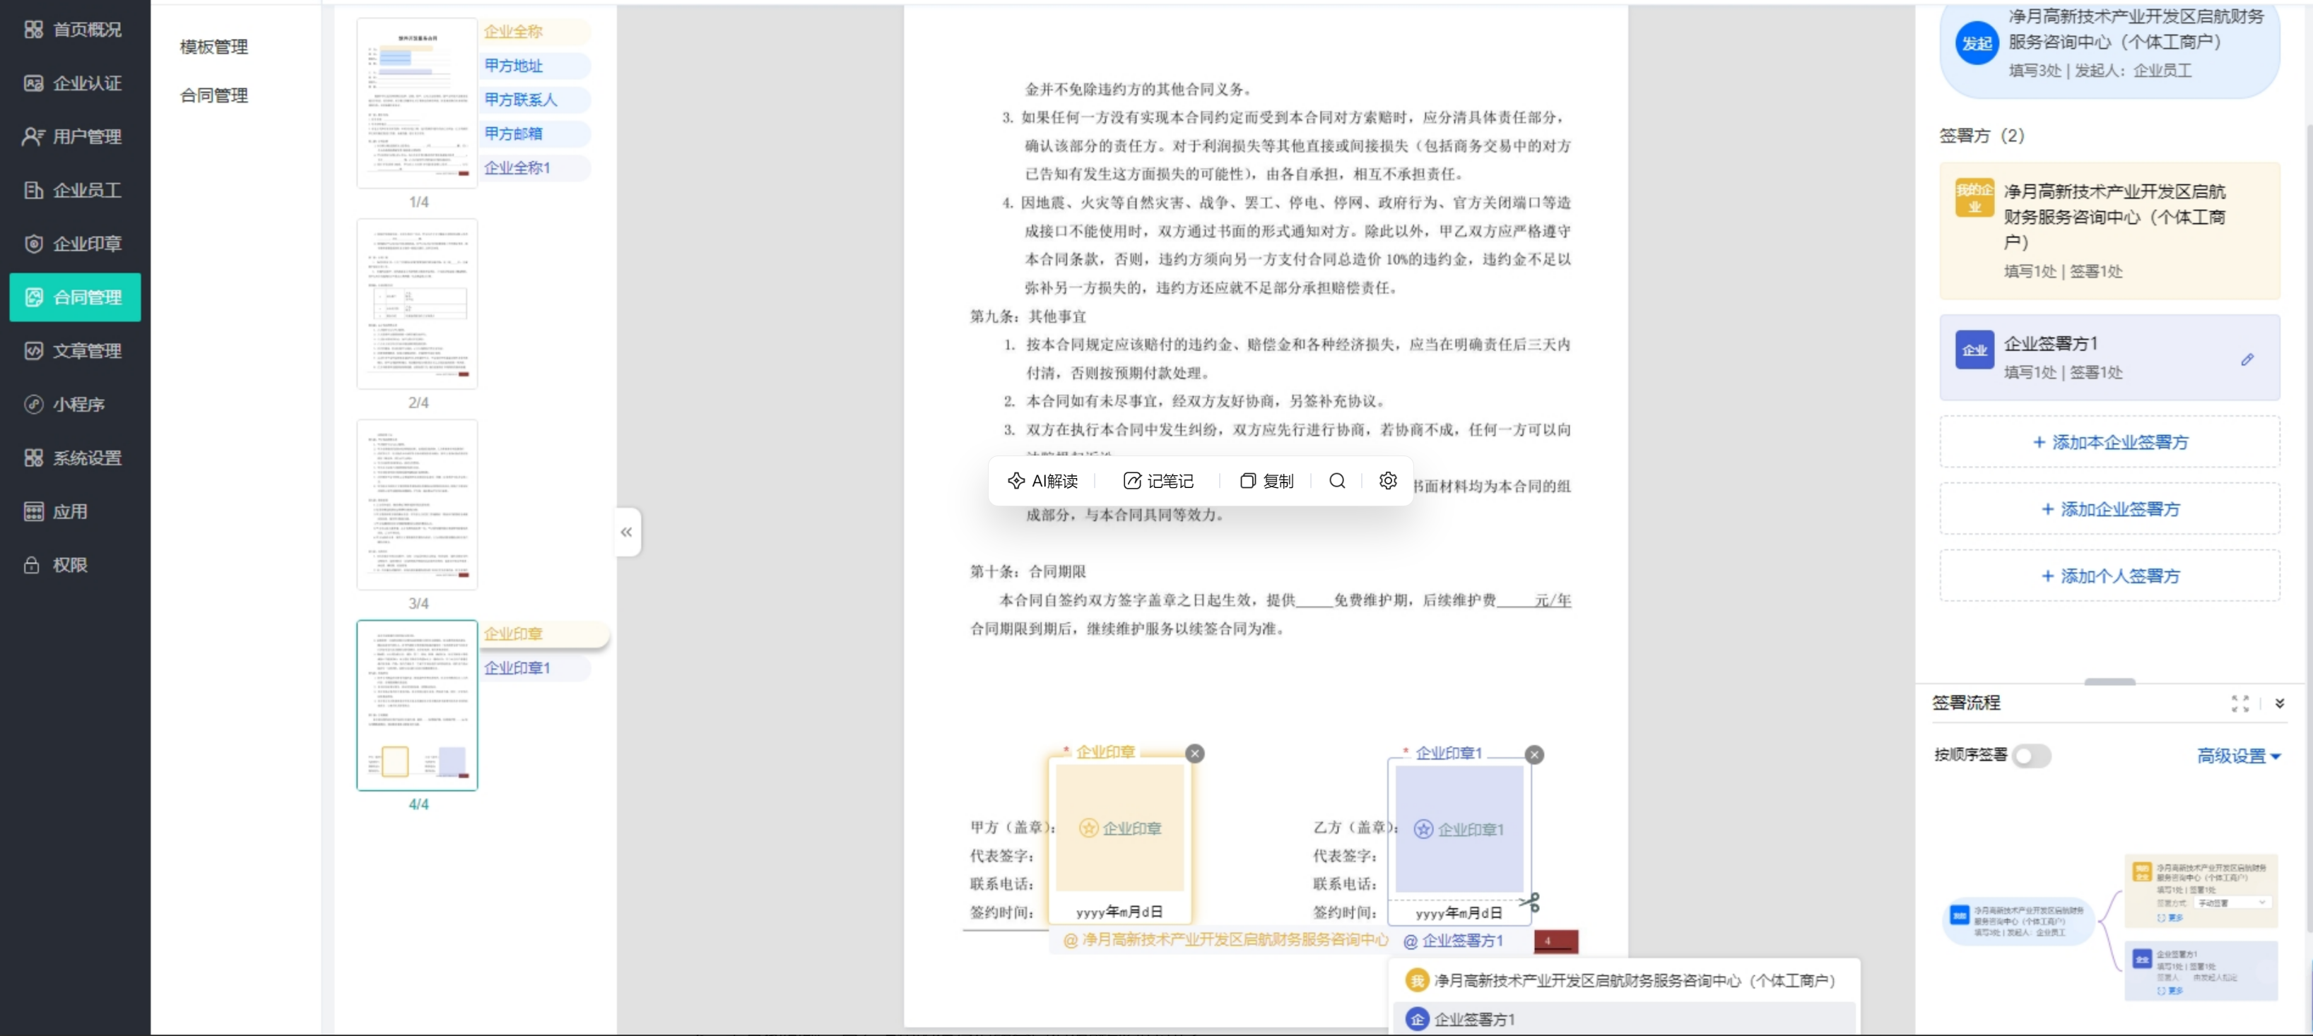Open 企业认证 in the sidebar
The image size is (2313, 1036).
click(74, 83)
